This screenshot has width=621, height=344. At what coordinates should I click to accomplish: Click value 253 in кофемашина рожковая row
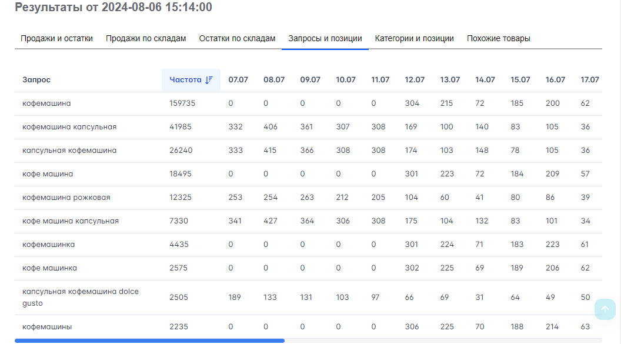235,198
